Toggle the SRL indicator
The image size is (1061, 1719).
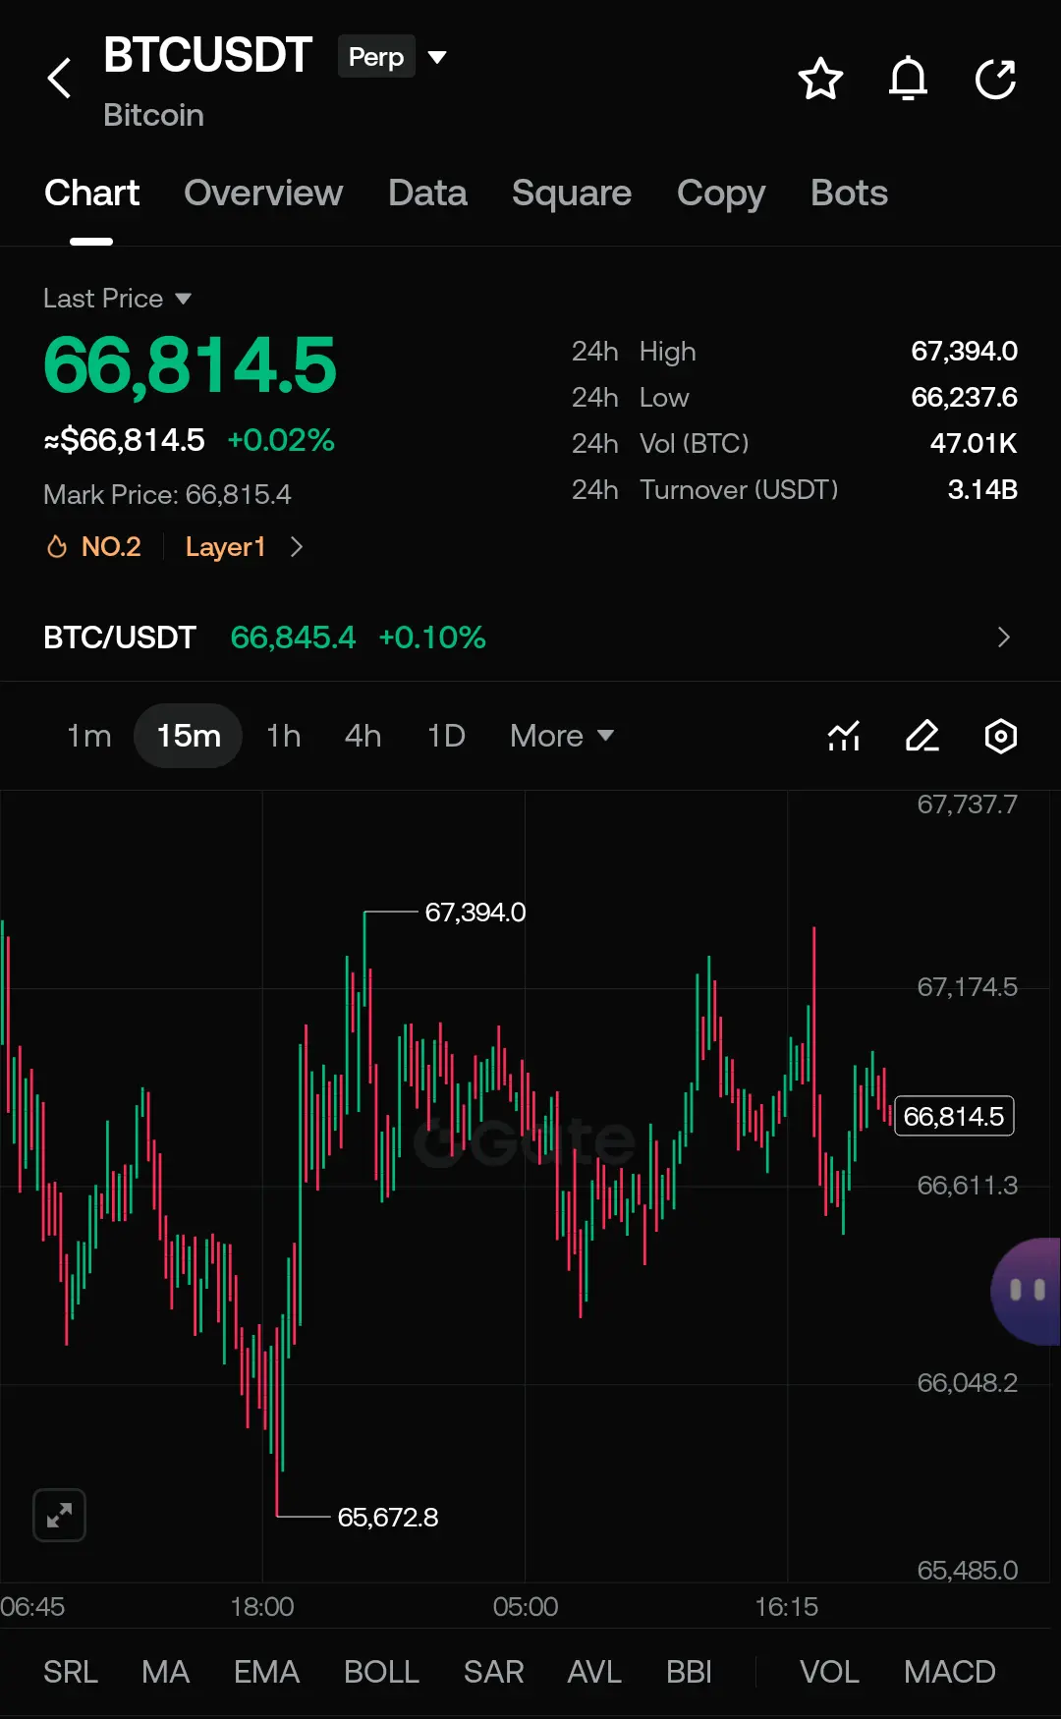[x=71, y=1672]
